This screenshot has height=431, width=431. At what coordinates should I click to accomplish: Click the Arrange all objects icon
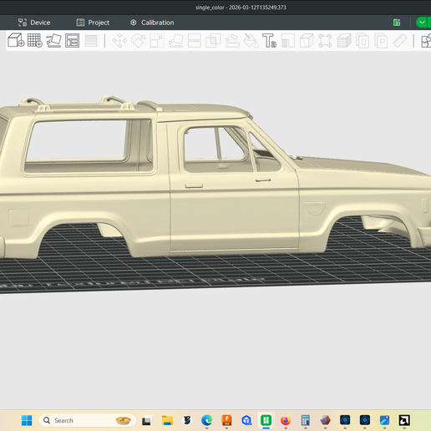point(73,40)
